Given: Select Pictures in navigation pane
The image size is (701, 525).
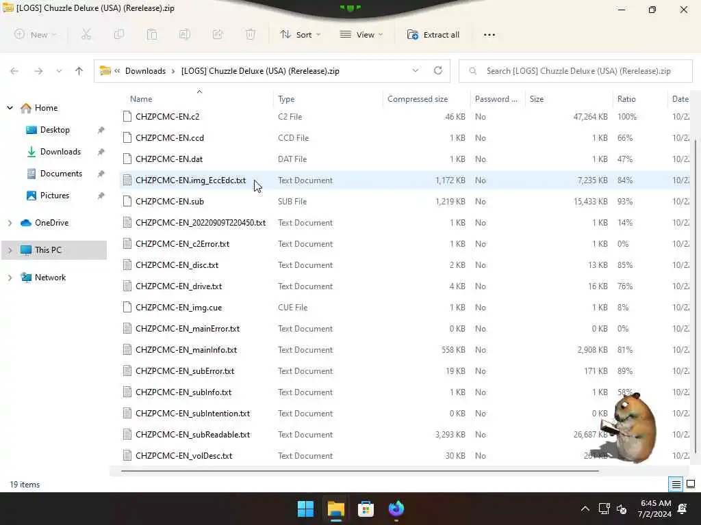Looking at the screenshot, I should tap(55, 196).
